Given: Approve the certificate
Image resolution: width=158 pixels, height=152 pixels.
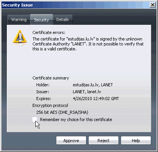Looking at the screenshot, I should [71, 141].
